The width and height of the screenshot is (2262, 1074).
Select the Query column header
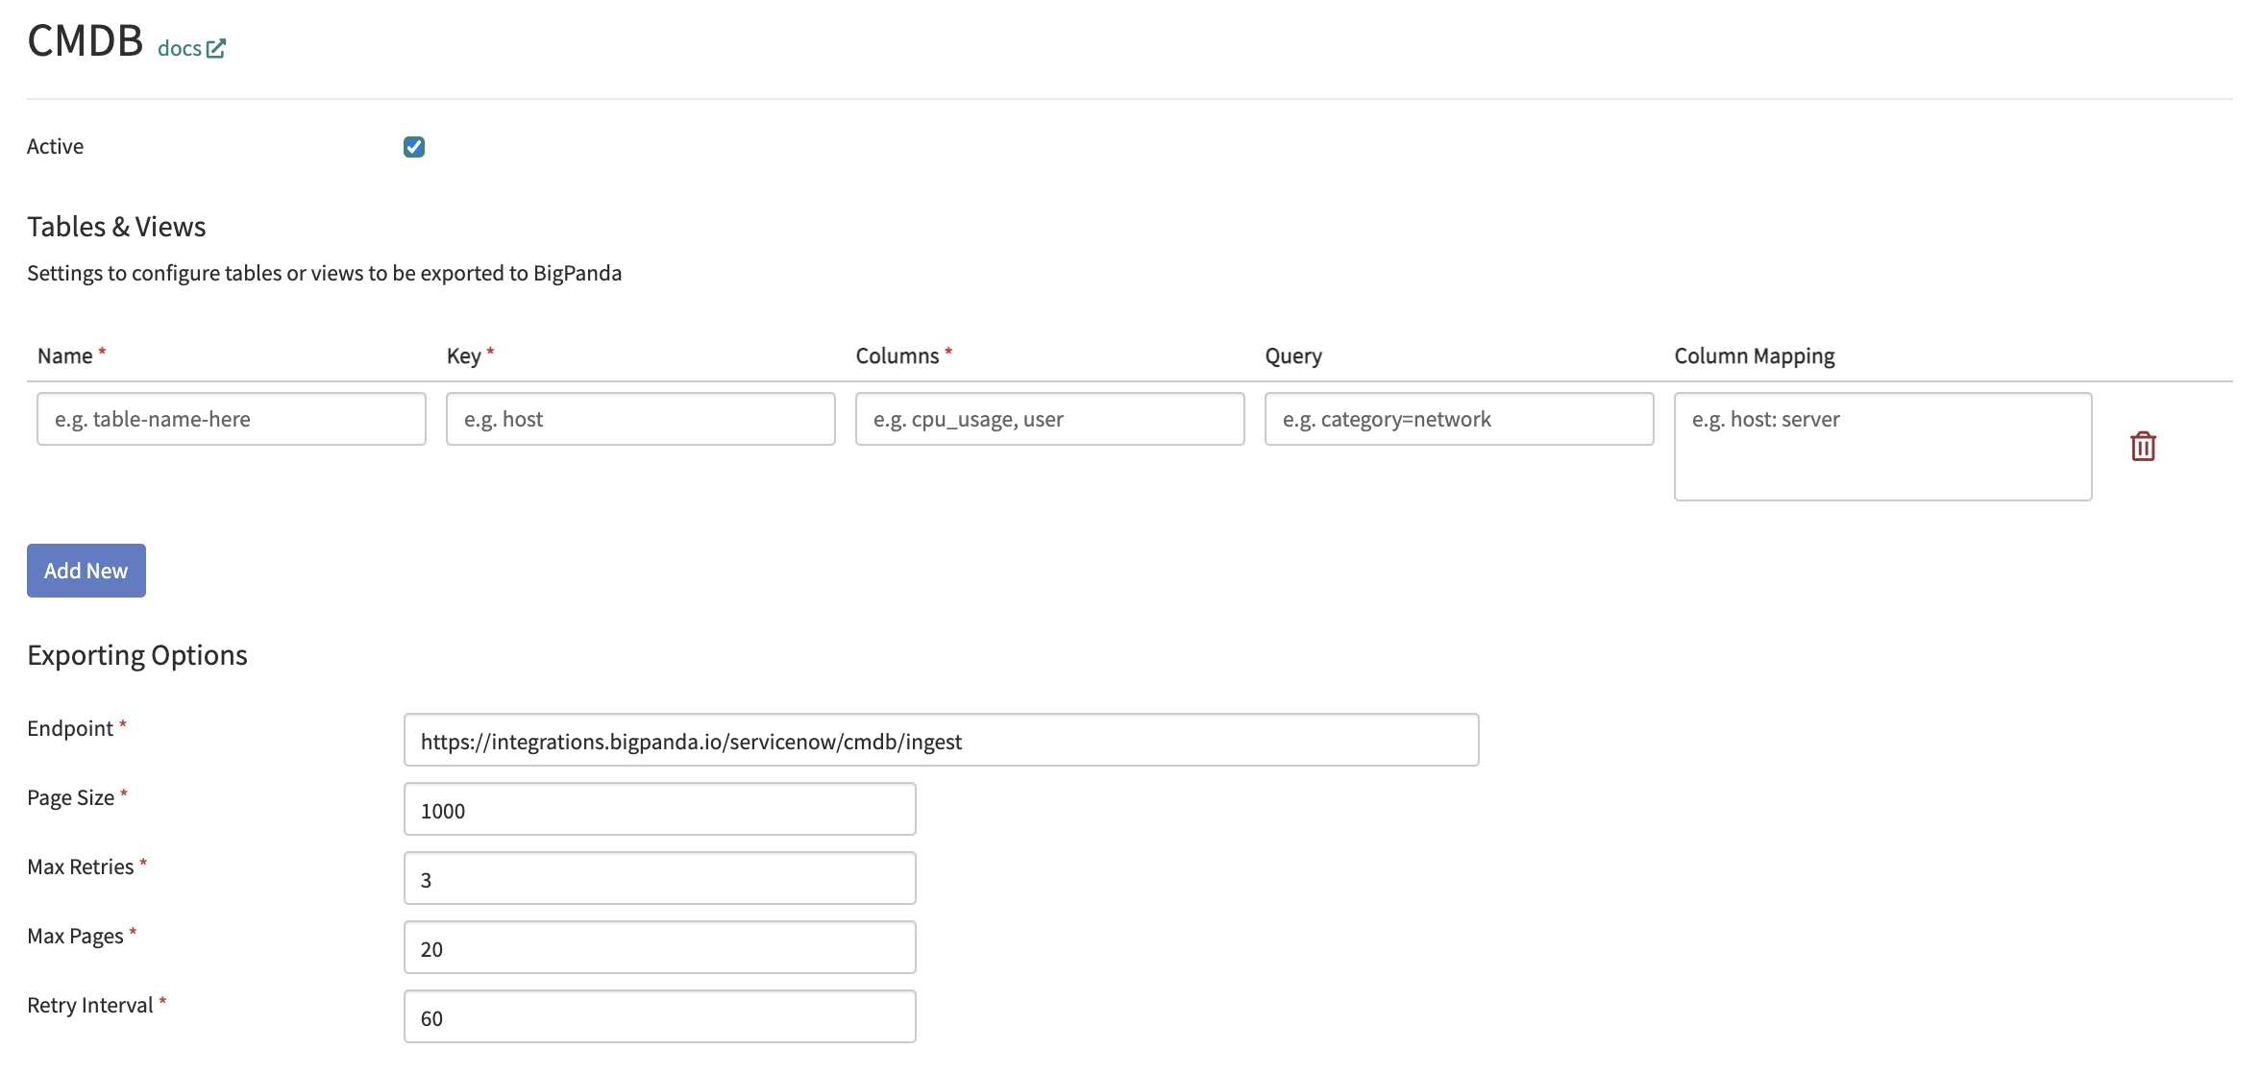pos(1293,356)
